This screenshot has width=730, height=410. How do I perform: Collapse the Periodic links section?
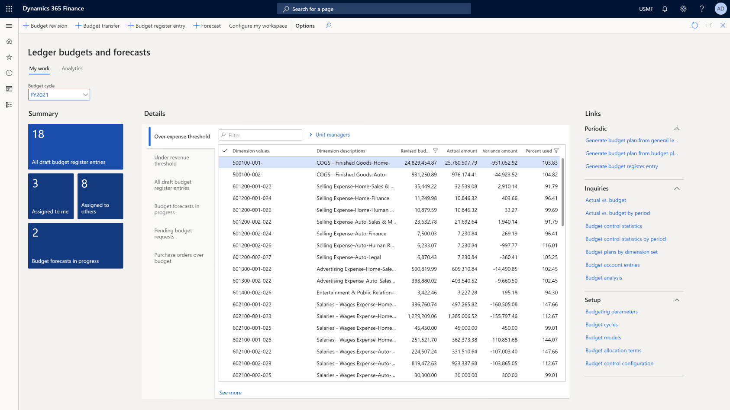pyautogui.click(x=677, y=129)
